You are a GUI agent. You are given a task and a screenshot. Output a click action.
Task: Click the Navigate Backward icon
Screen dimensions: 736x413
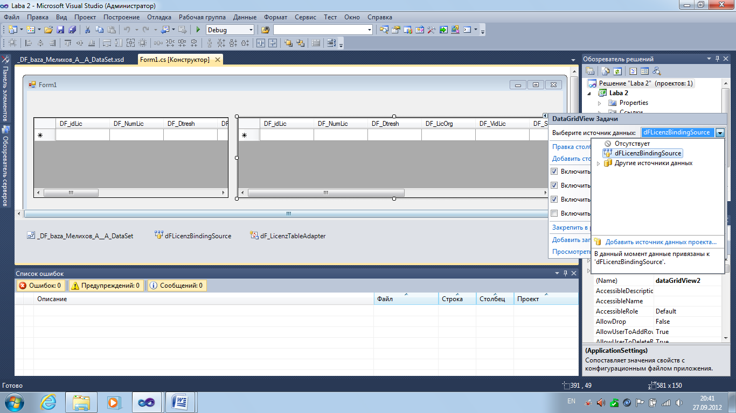165,30
